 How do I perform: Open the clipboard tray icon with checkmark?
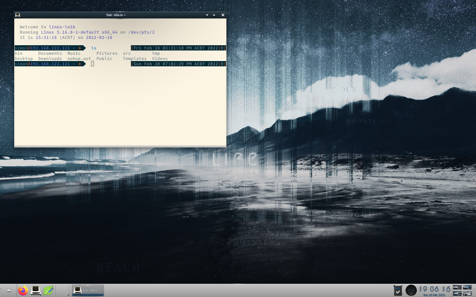coord(398,290)
